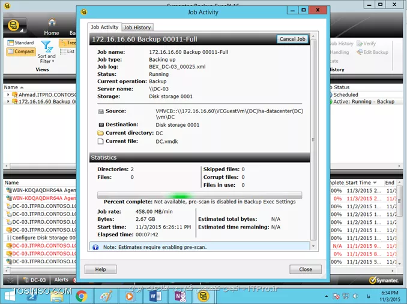Screen dimensions: 407x304
Task: Click the network tray icon
Action: 346,296
